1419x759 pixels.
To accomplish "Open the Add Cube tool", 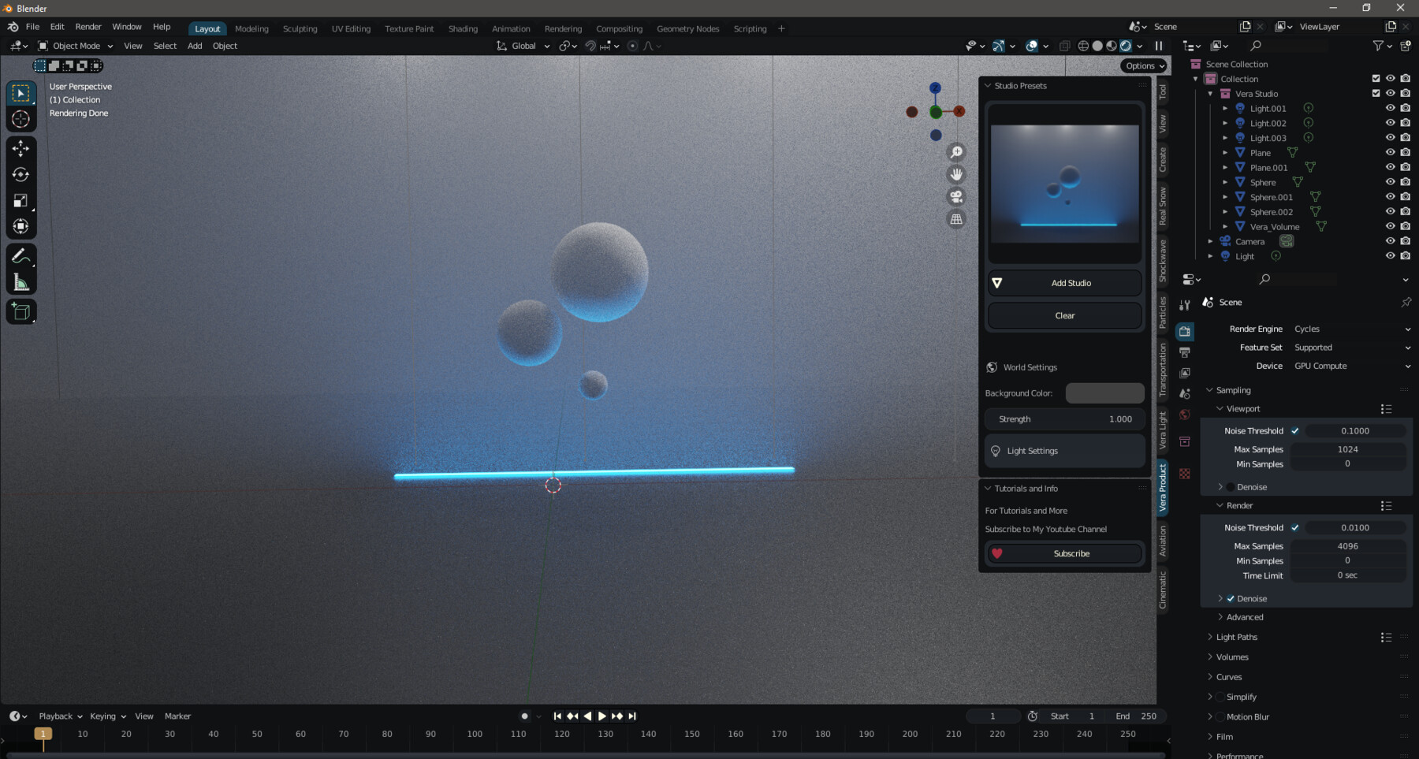I will (20, 311).
